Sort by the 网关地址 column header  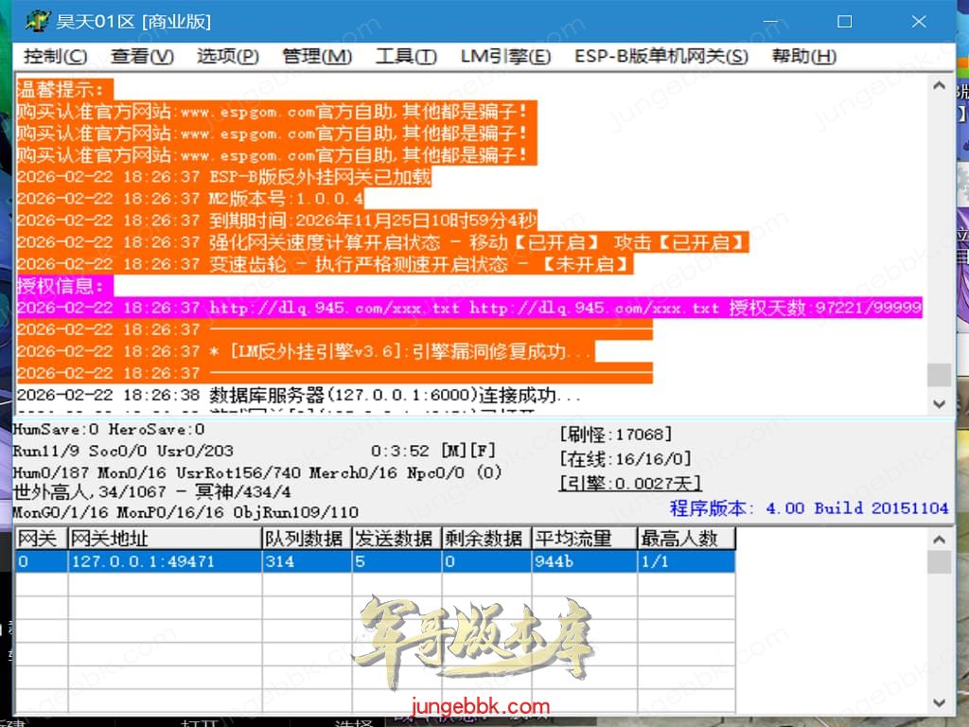164,539
